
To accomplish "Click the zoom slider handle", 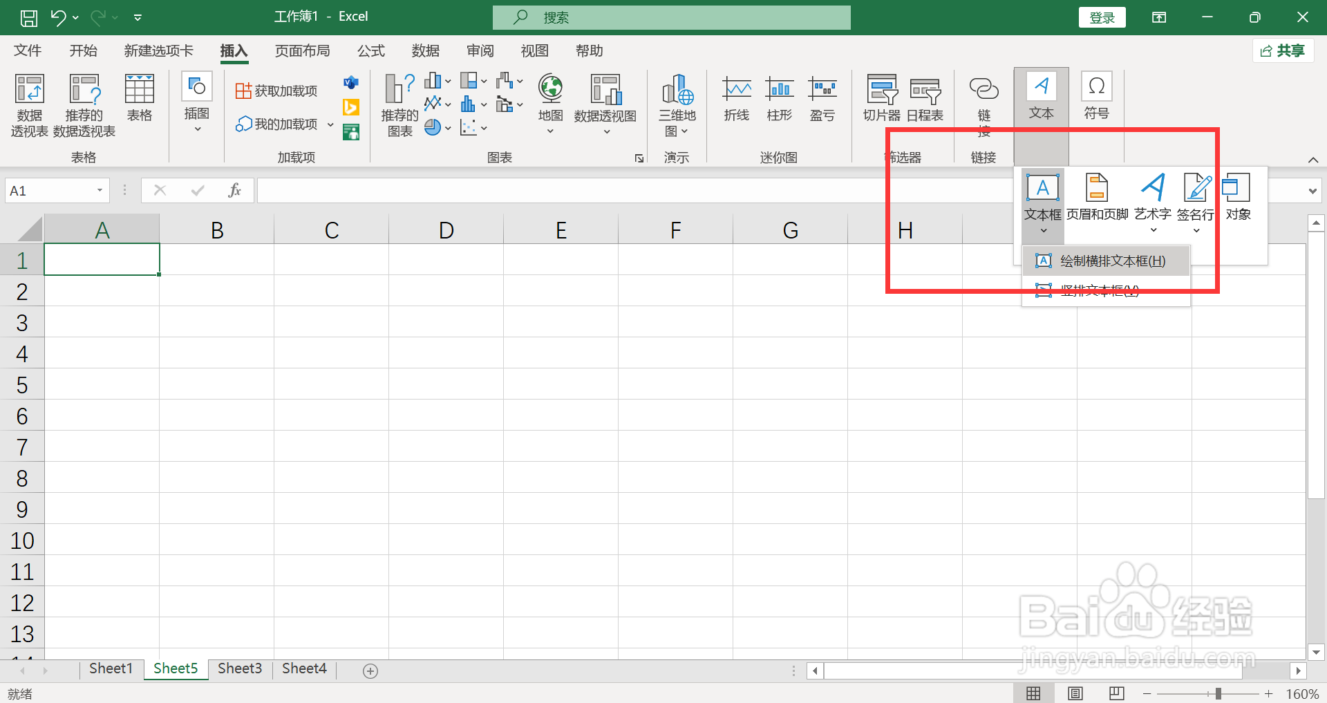I will tap(1218, 693).
